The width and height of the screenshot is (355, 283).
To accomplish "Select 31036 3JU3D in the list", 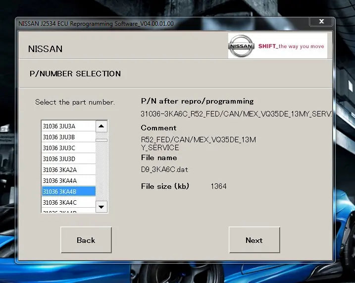I will (68, 159).
